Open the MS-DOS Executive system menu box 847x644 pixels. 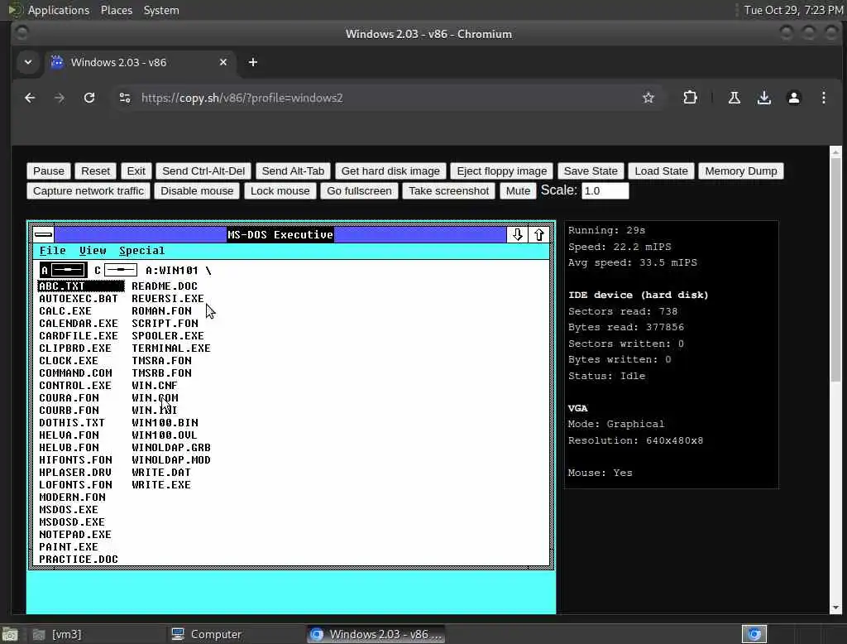click(43, 235)
